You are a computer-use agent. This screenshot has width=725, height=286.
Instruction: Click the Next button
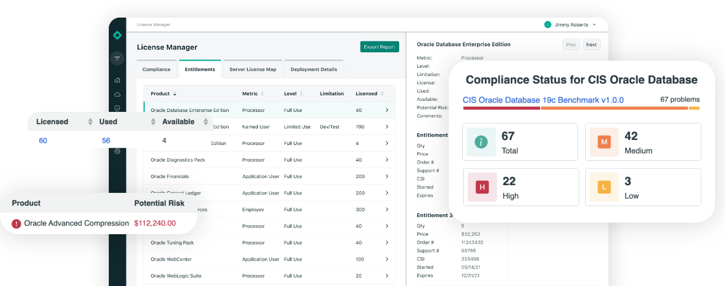[591, 45]
